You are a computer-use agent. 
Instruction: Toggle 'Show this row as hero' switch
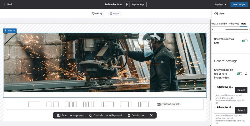click(x=245, y=41)
